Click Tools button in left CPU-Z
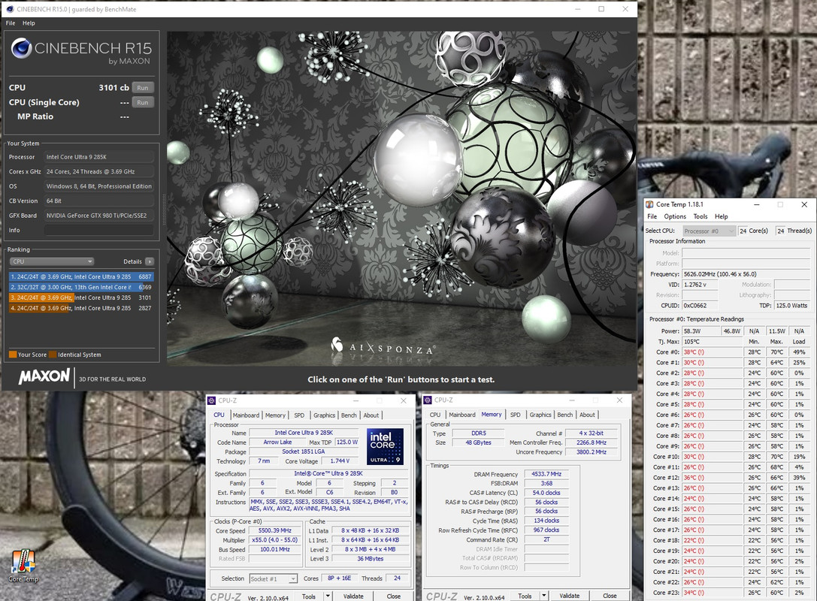Image resolution: width=817 pixels, height=601 pixels. click(309, 596)
